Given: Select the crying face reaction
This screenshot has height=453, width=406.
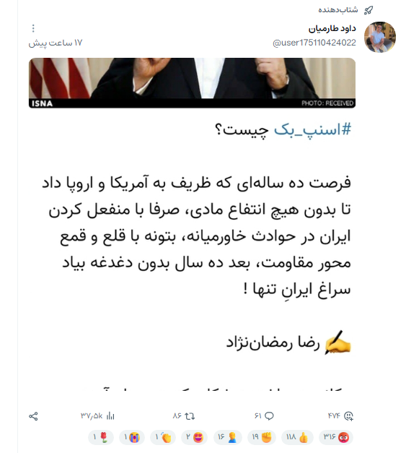Looking at the screenshot, I should (132, 437).
